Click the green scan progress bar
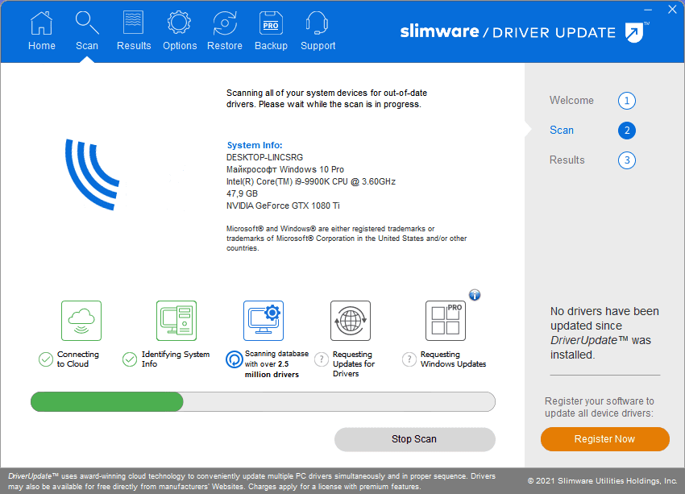This screenshot has height=494, width=685. (263, 402)
